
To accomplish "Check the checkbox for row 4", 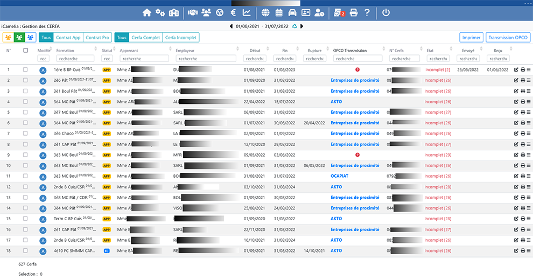I will 25,102.
